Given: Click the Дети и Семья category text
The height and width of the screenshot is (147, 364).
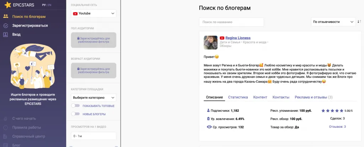Looking at the screenshot, I should coord(231,43).
